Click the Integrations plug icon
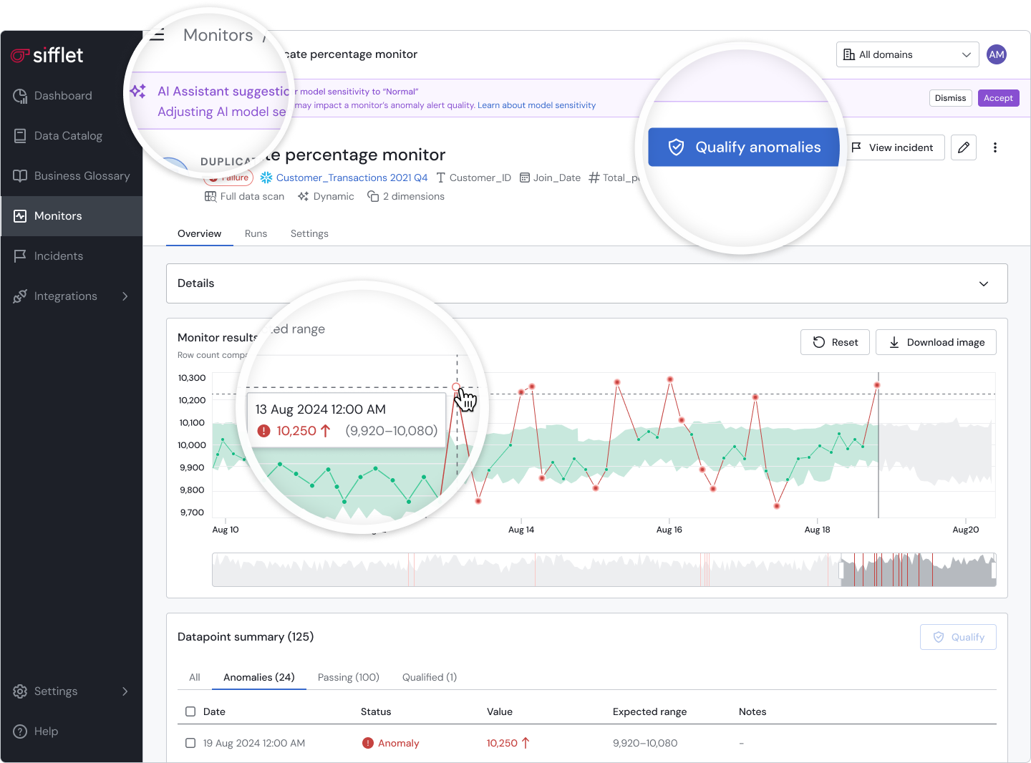The image size is (1031, 763). (x=20, y=296)
